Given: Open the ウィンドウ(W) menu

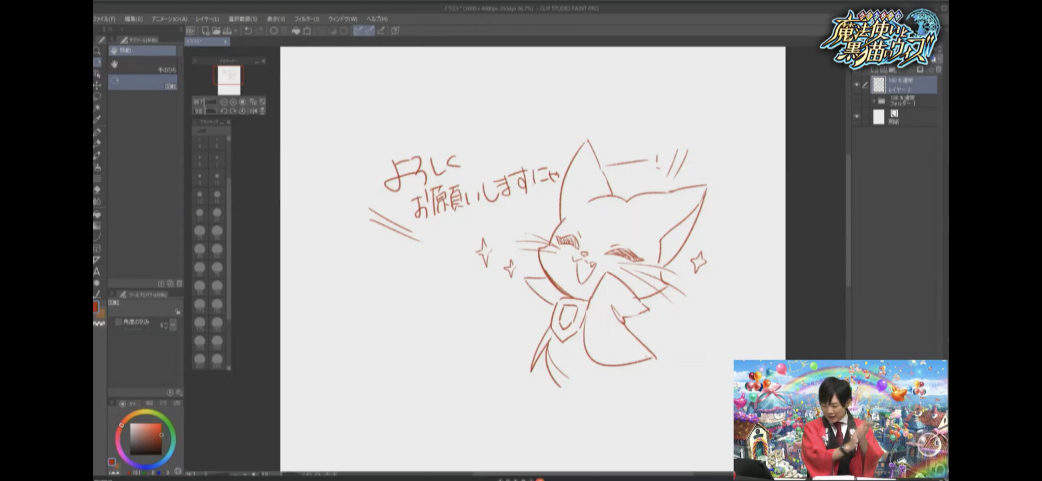Looking at the screenshot, I should click(x=343, y=19).
